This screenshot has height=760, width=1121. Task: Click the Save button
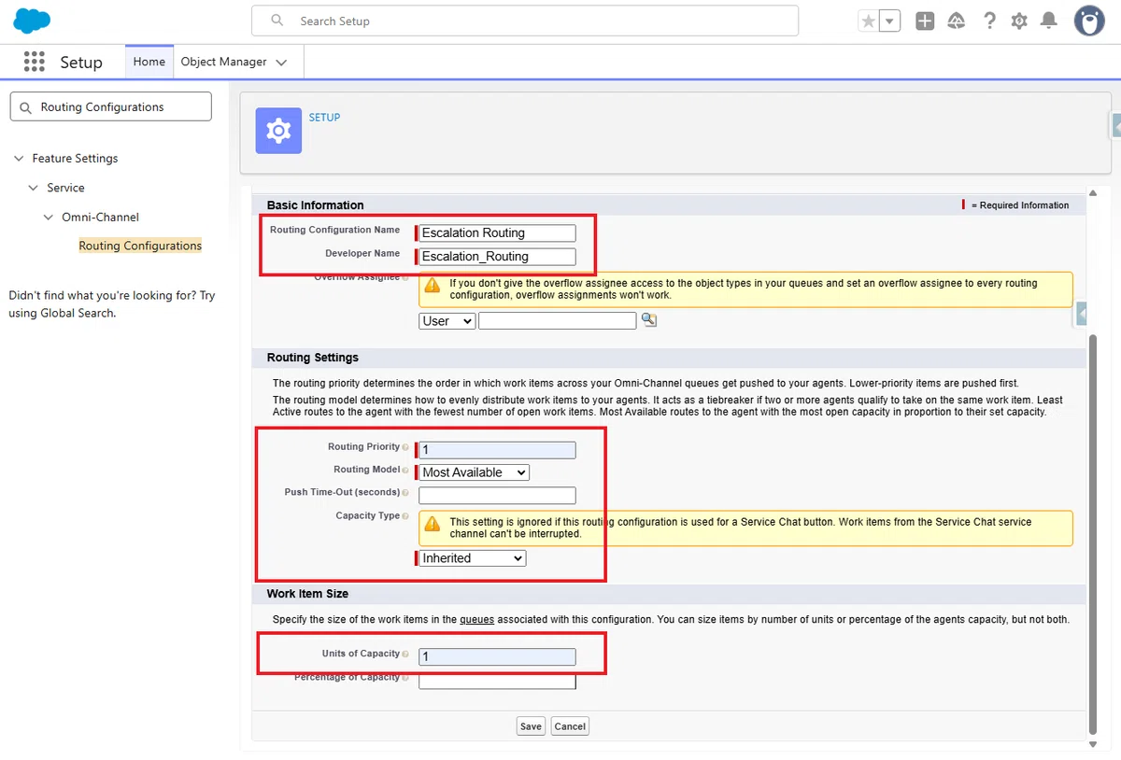click(531, 726)
